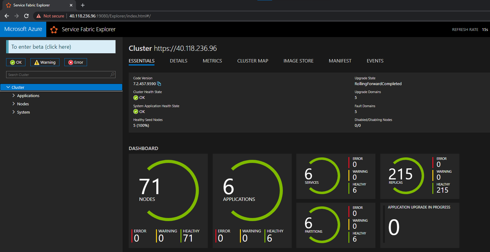Click the Service Fabric logo icon in header

pyautogui.click(x=54, y=29)
